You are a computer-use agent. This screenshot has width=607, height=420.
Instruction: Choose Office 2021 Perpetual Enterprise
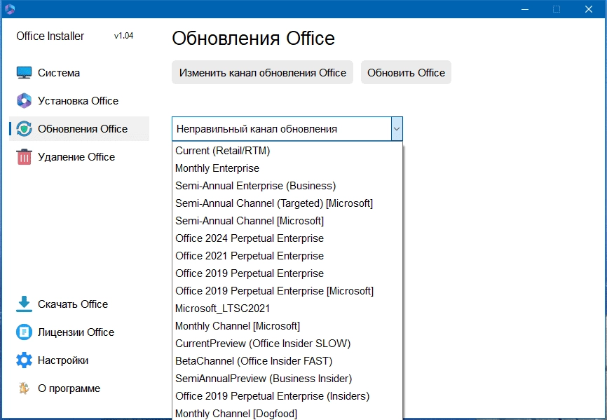click(287, 255)
